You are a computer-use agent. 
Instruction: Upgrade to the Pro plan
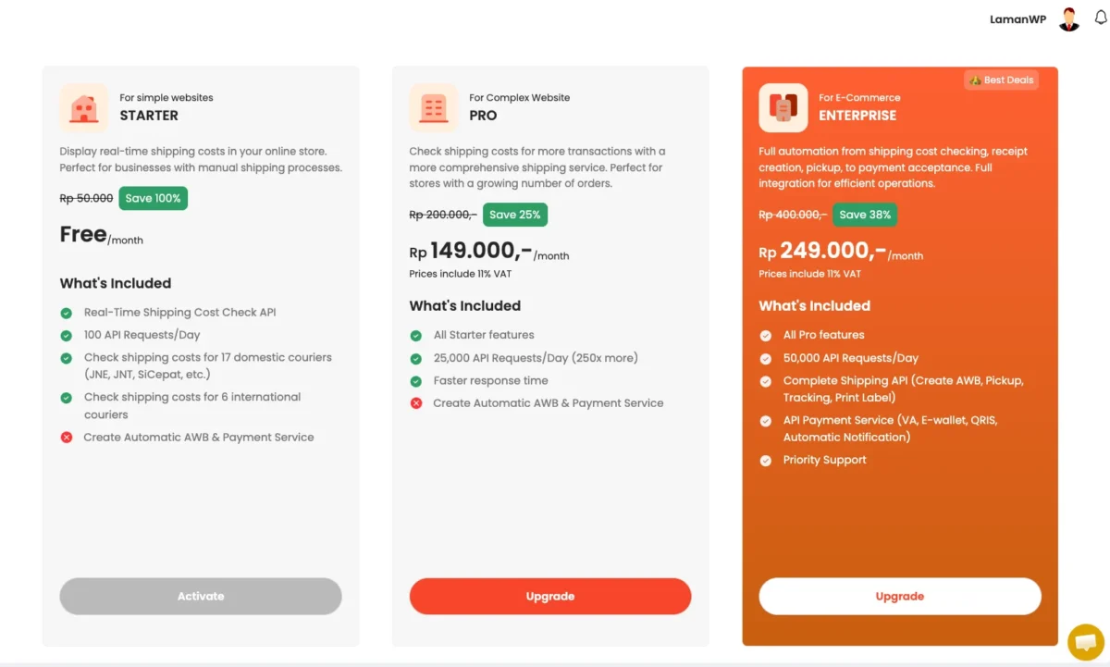pyautogui.click(x=549, y=596)
